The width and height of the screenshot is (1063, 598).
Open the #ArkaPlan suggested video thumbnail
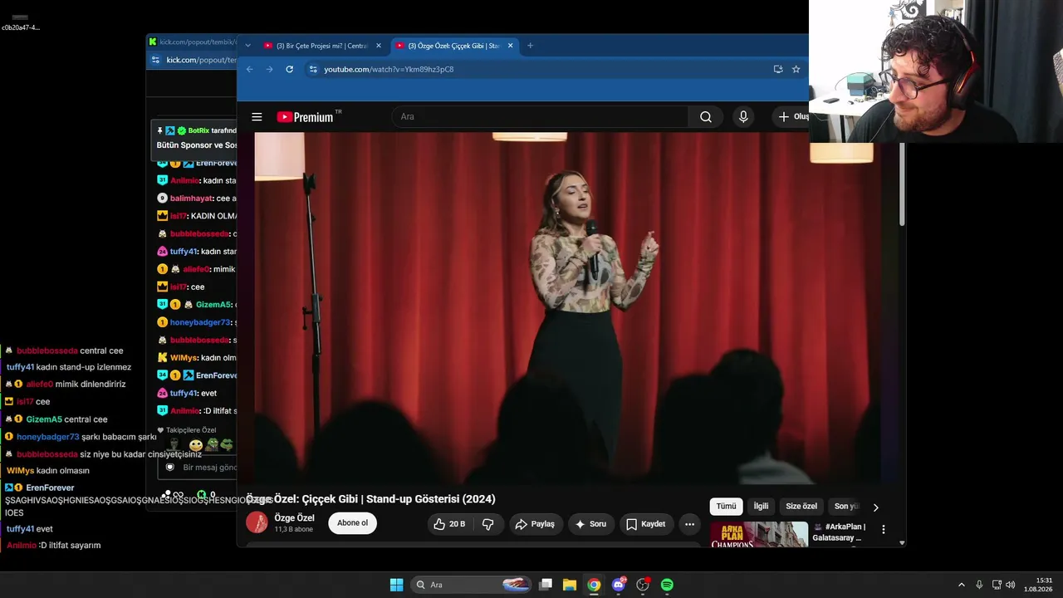tap(759, 534)
